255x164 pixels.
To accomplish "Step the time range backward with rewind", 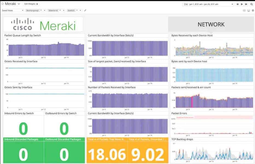I will [238, 4].
